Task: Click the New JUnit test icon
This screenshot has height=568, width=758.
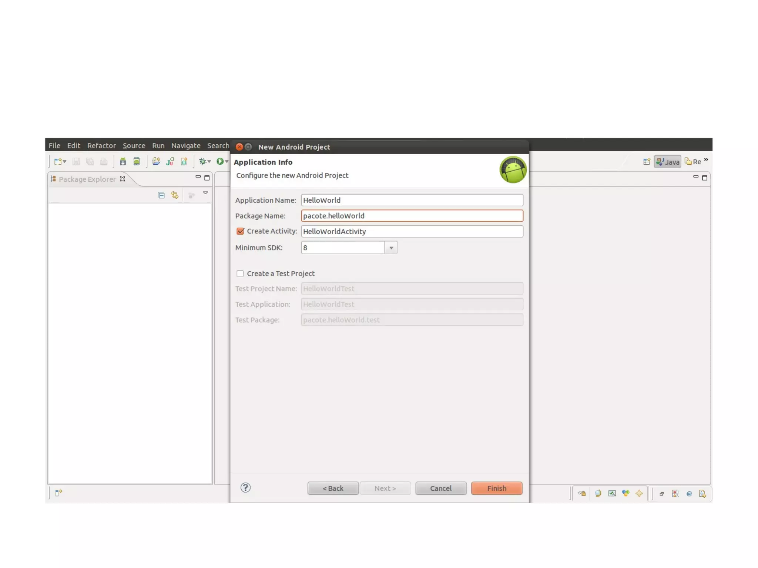Action: pos(170,161)
